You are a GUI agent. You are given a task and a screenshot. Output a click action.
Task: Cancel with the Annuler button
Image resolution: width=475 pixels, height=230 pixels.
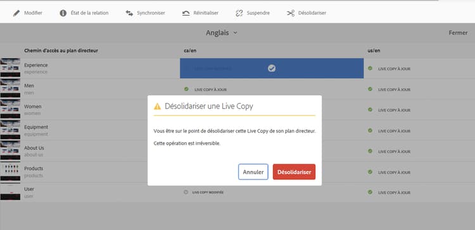click(x=253, y=172)
